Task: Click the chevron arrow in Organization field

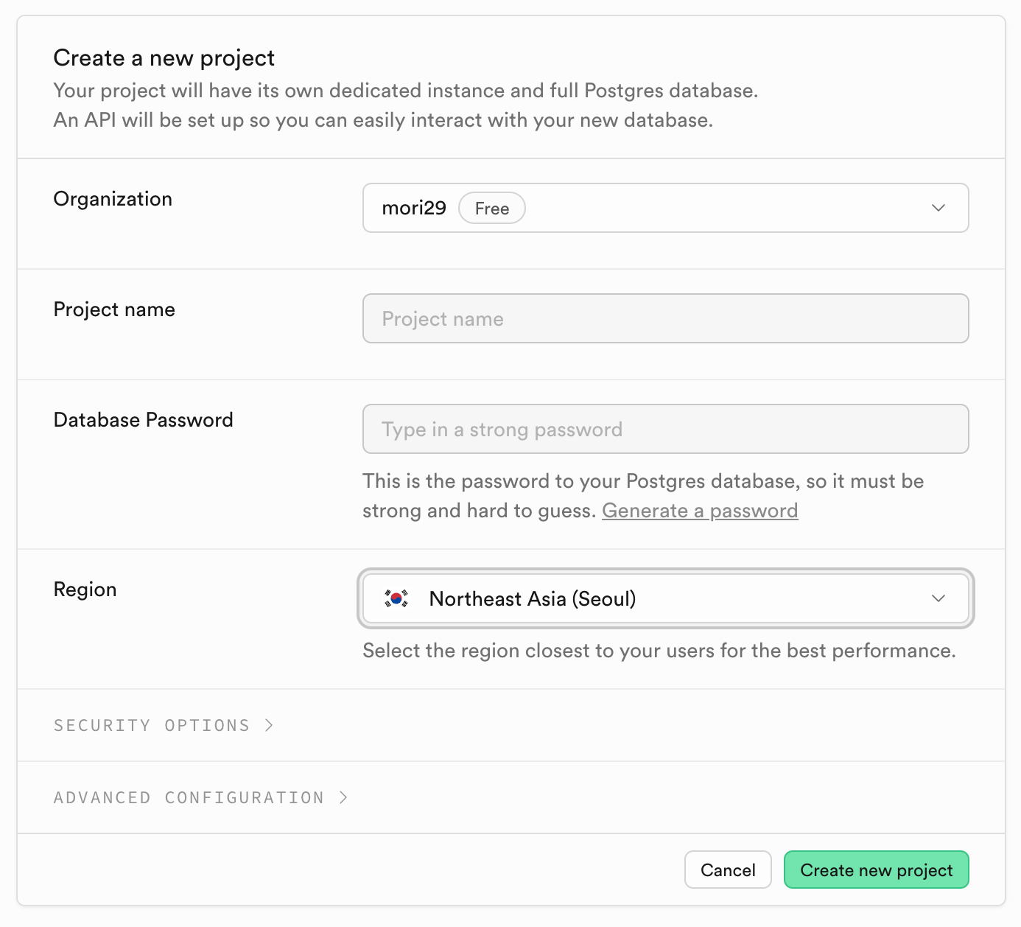Action: (x=938, y=208)
